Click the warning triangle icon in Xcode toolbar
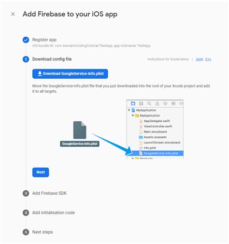The height and width of the screenshot is (244, 229). 157,103
